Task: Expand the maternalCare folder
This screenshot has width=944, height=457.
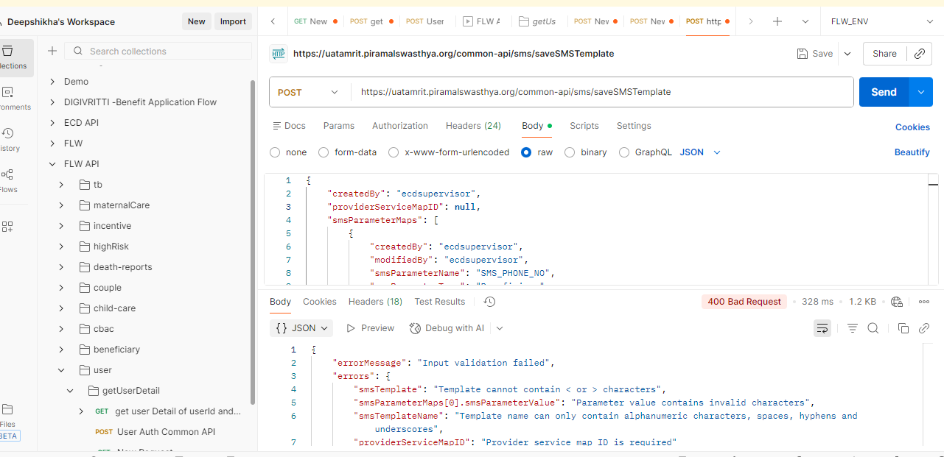Action: point(62,205)
